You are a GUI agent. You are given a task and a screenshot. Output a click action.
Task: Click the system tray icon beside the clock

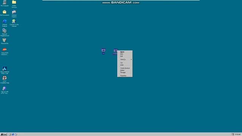(x=233, y=134)
